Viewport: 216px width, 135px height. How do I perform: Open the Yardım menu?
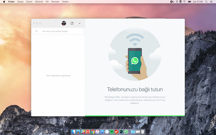point(65,2)
